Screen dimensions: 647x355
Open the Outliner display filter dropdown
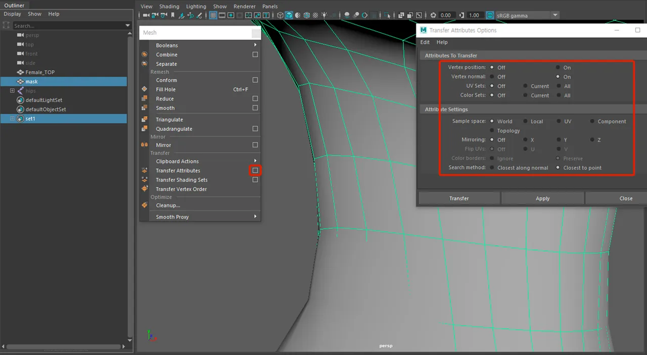tap(128, 25)
